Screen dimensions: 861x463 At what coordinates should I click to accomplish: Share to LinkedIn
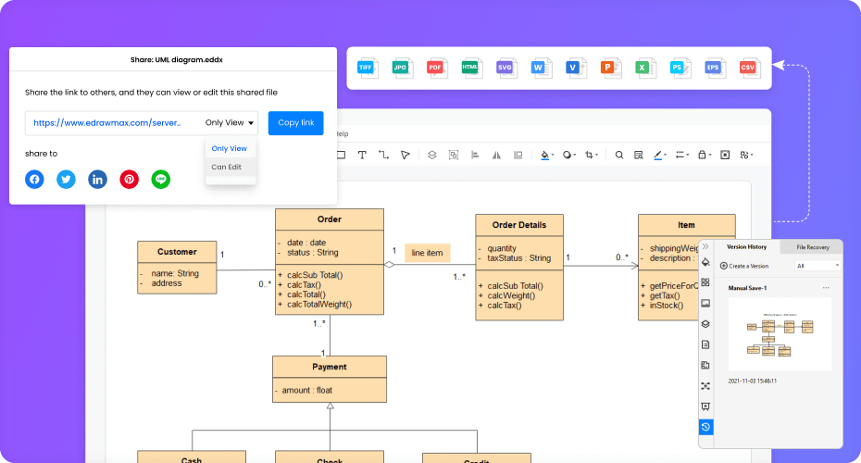pyautogui.click(x=98, y=179)
